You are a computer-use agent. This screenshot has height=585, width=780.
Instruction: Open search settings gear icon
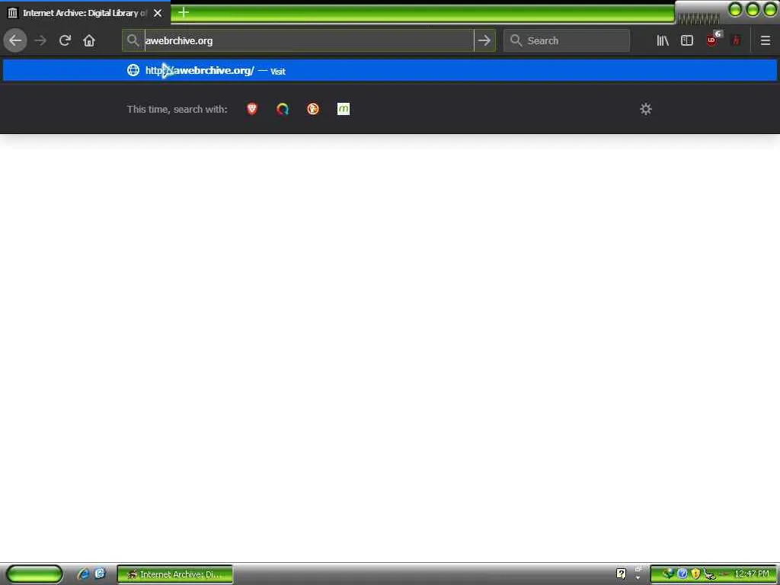646,109
